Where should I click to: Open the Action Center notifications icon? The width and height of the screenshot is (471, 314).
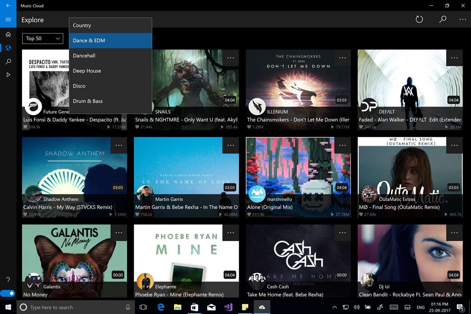(x=460, y=307)
